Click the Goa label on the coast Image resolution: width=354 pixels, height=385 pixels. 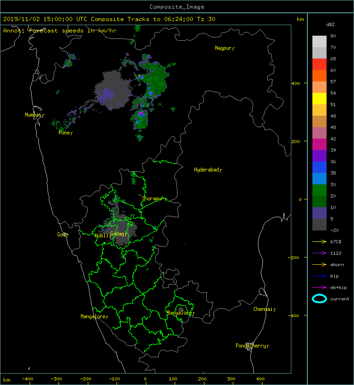(x=61, y=235)
